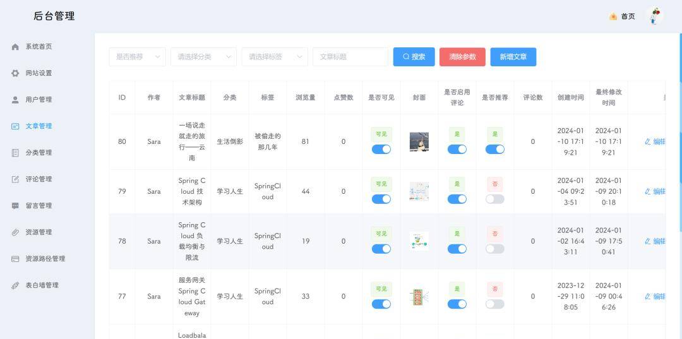Open the 请选择标签 dropdown
Screen dimensions: 682x339
pyautogui.click(x=275, y=57)
